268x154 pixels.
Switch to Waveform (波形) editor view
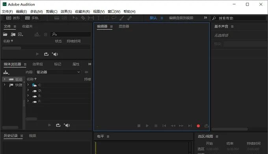13,18
